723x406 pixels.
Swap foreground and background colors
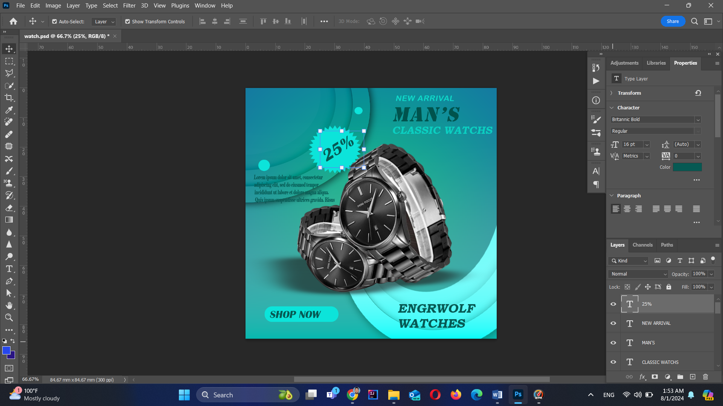13,341
